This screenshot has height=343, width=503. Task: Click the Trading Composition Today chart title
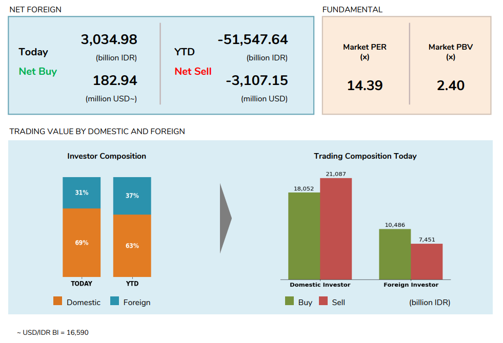pos(365,156)
